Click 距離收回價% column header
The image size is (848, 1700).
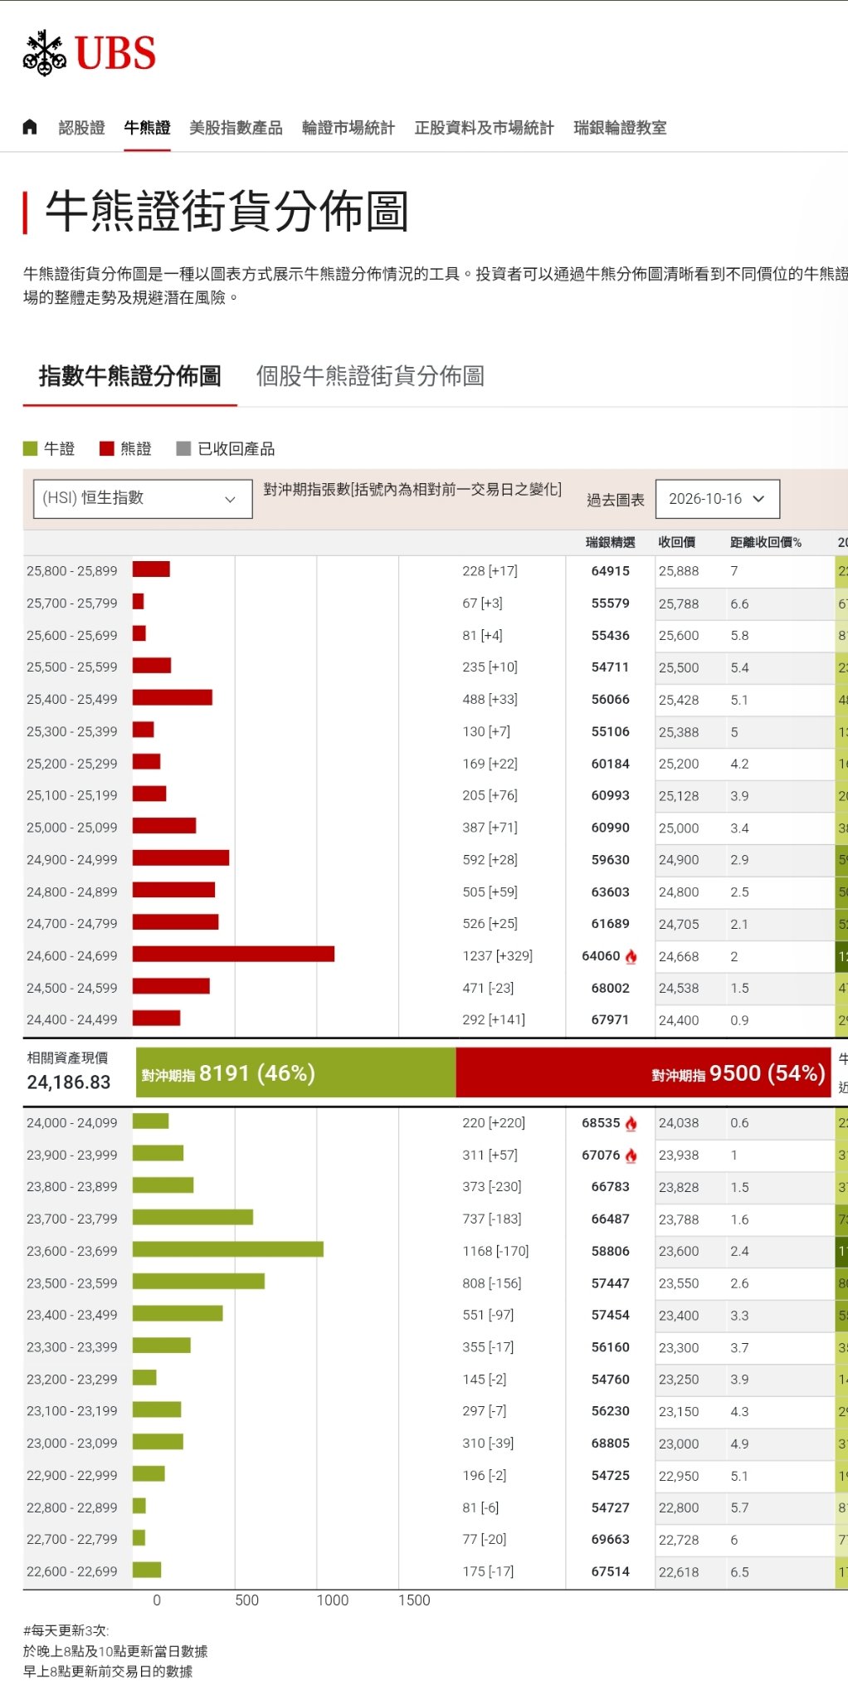[766, 543]
